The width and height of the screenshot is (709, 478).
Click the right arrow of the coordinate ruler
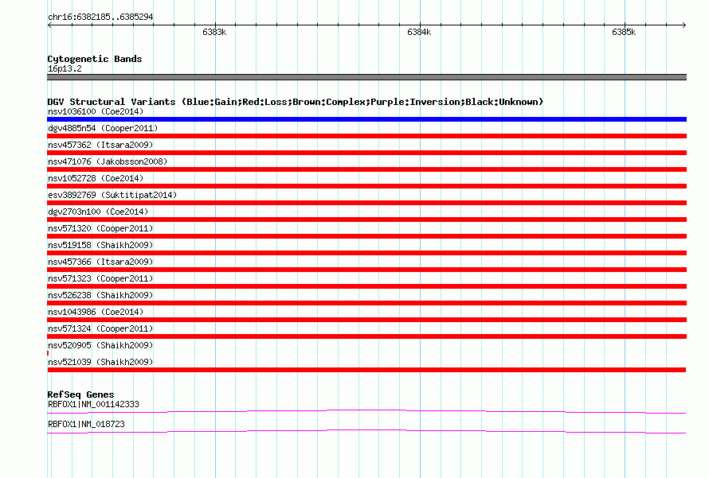(684, 25)
